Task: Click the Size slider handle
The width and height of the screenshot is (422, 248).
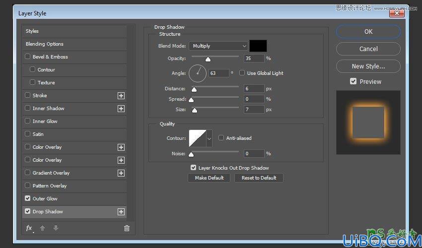Action: coord(194,111)
